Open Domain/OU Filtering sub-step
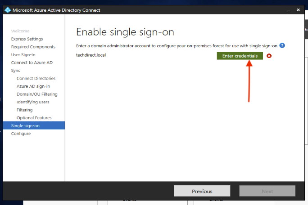The width and height of the screenshot is (308, 205). coord(37,94)
